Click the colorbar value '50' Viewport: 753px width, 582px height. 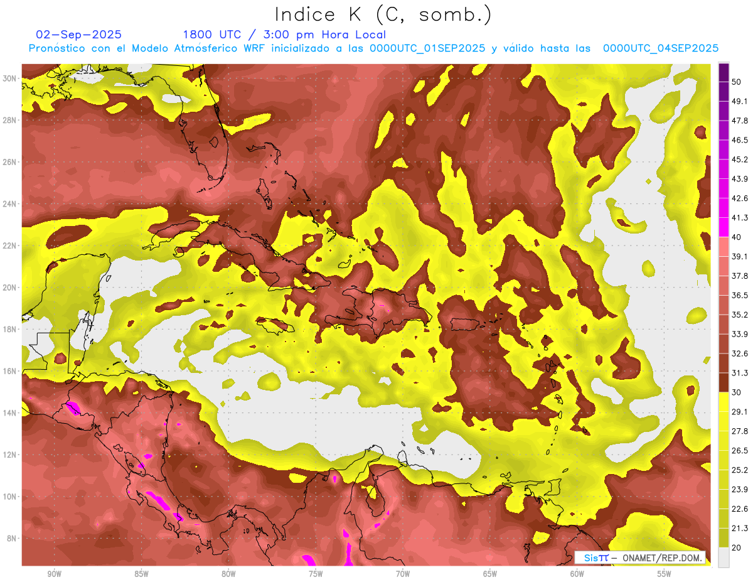coord(737,82)
